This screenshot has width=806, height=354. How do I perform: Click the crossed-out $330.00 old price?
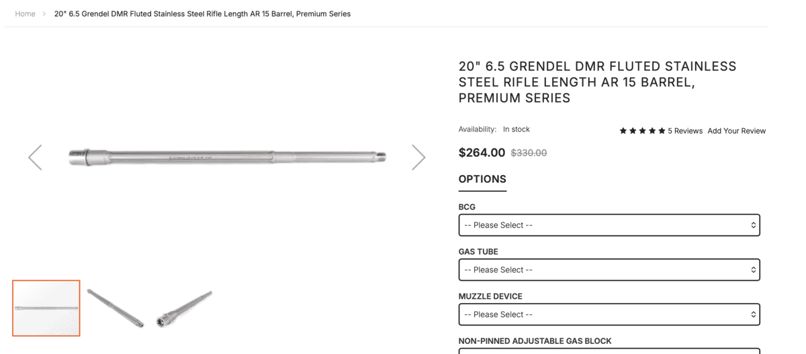click(x=529, y=153)
